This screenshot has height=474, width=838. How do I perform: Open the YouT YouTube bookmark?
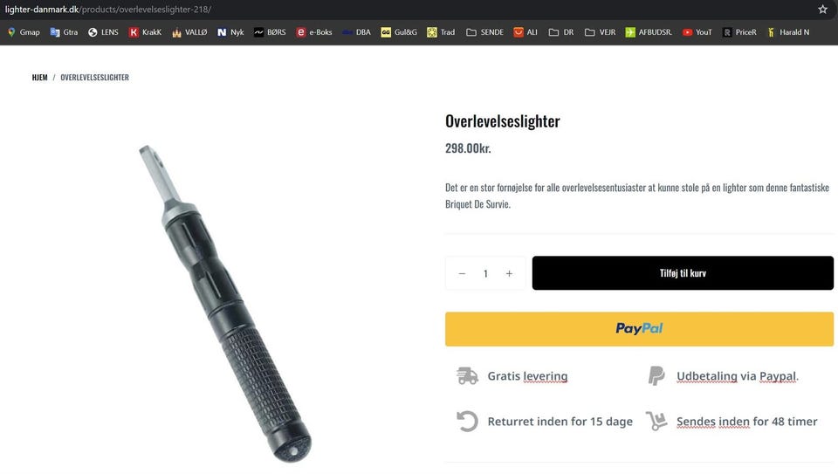pos(697,32)
